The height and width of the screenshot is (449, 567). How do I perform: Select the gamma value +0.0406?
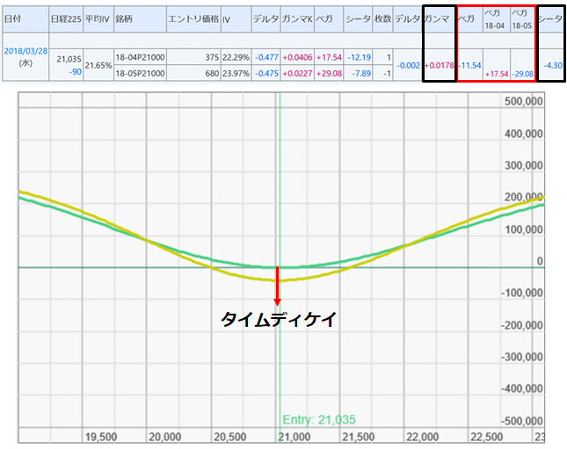click(x=297, y=57)
